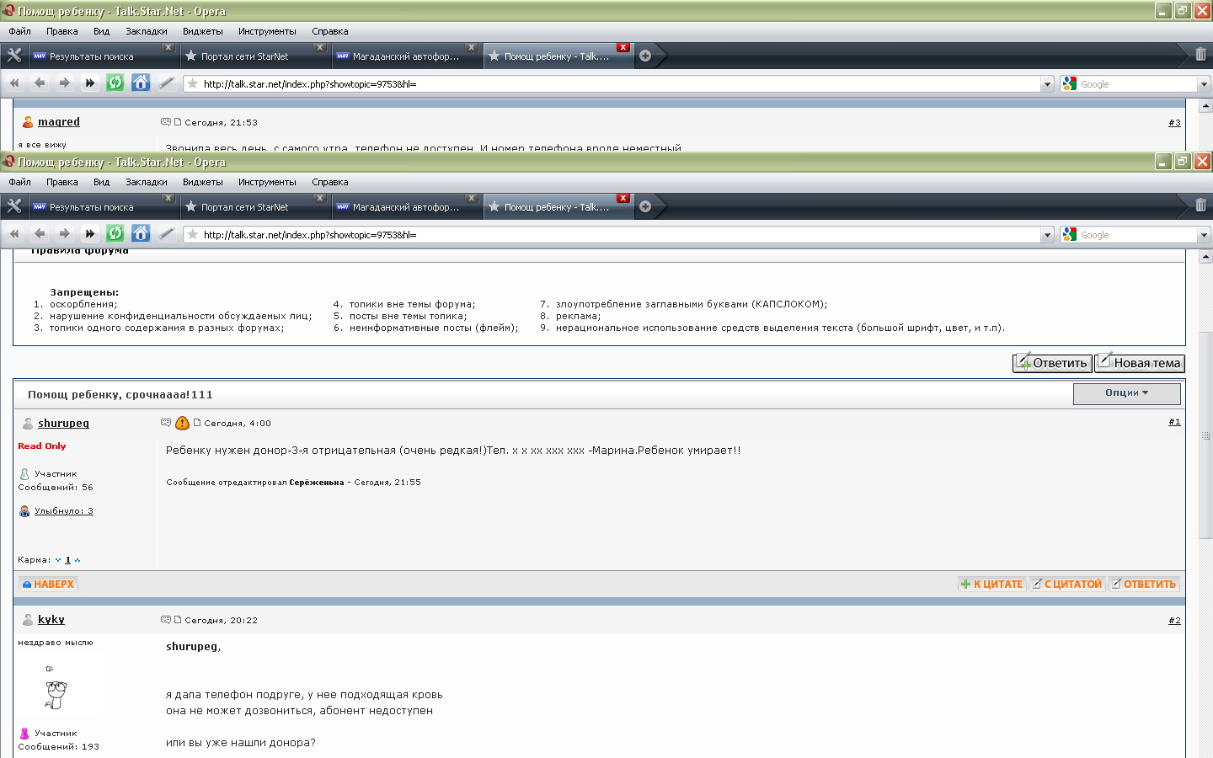
Task: Click the fast forward icon in lower toolbar
Action: click(90, 233)
